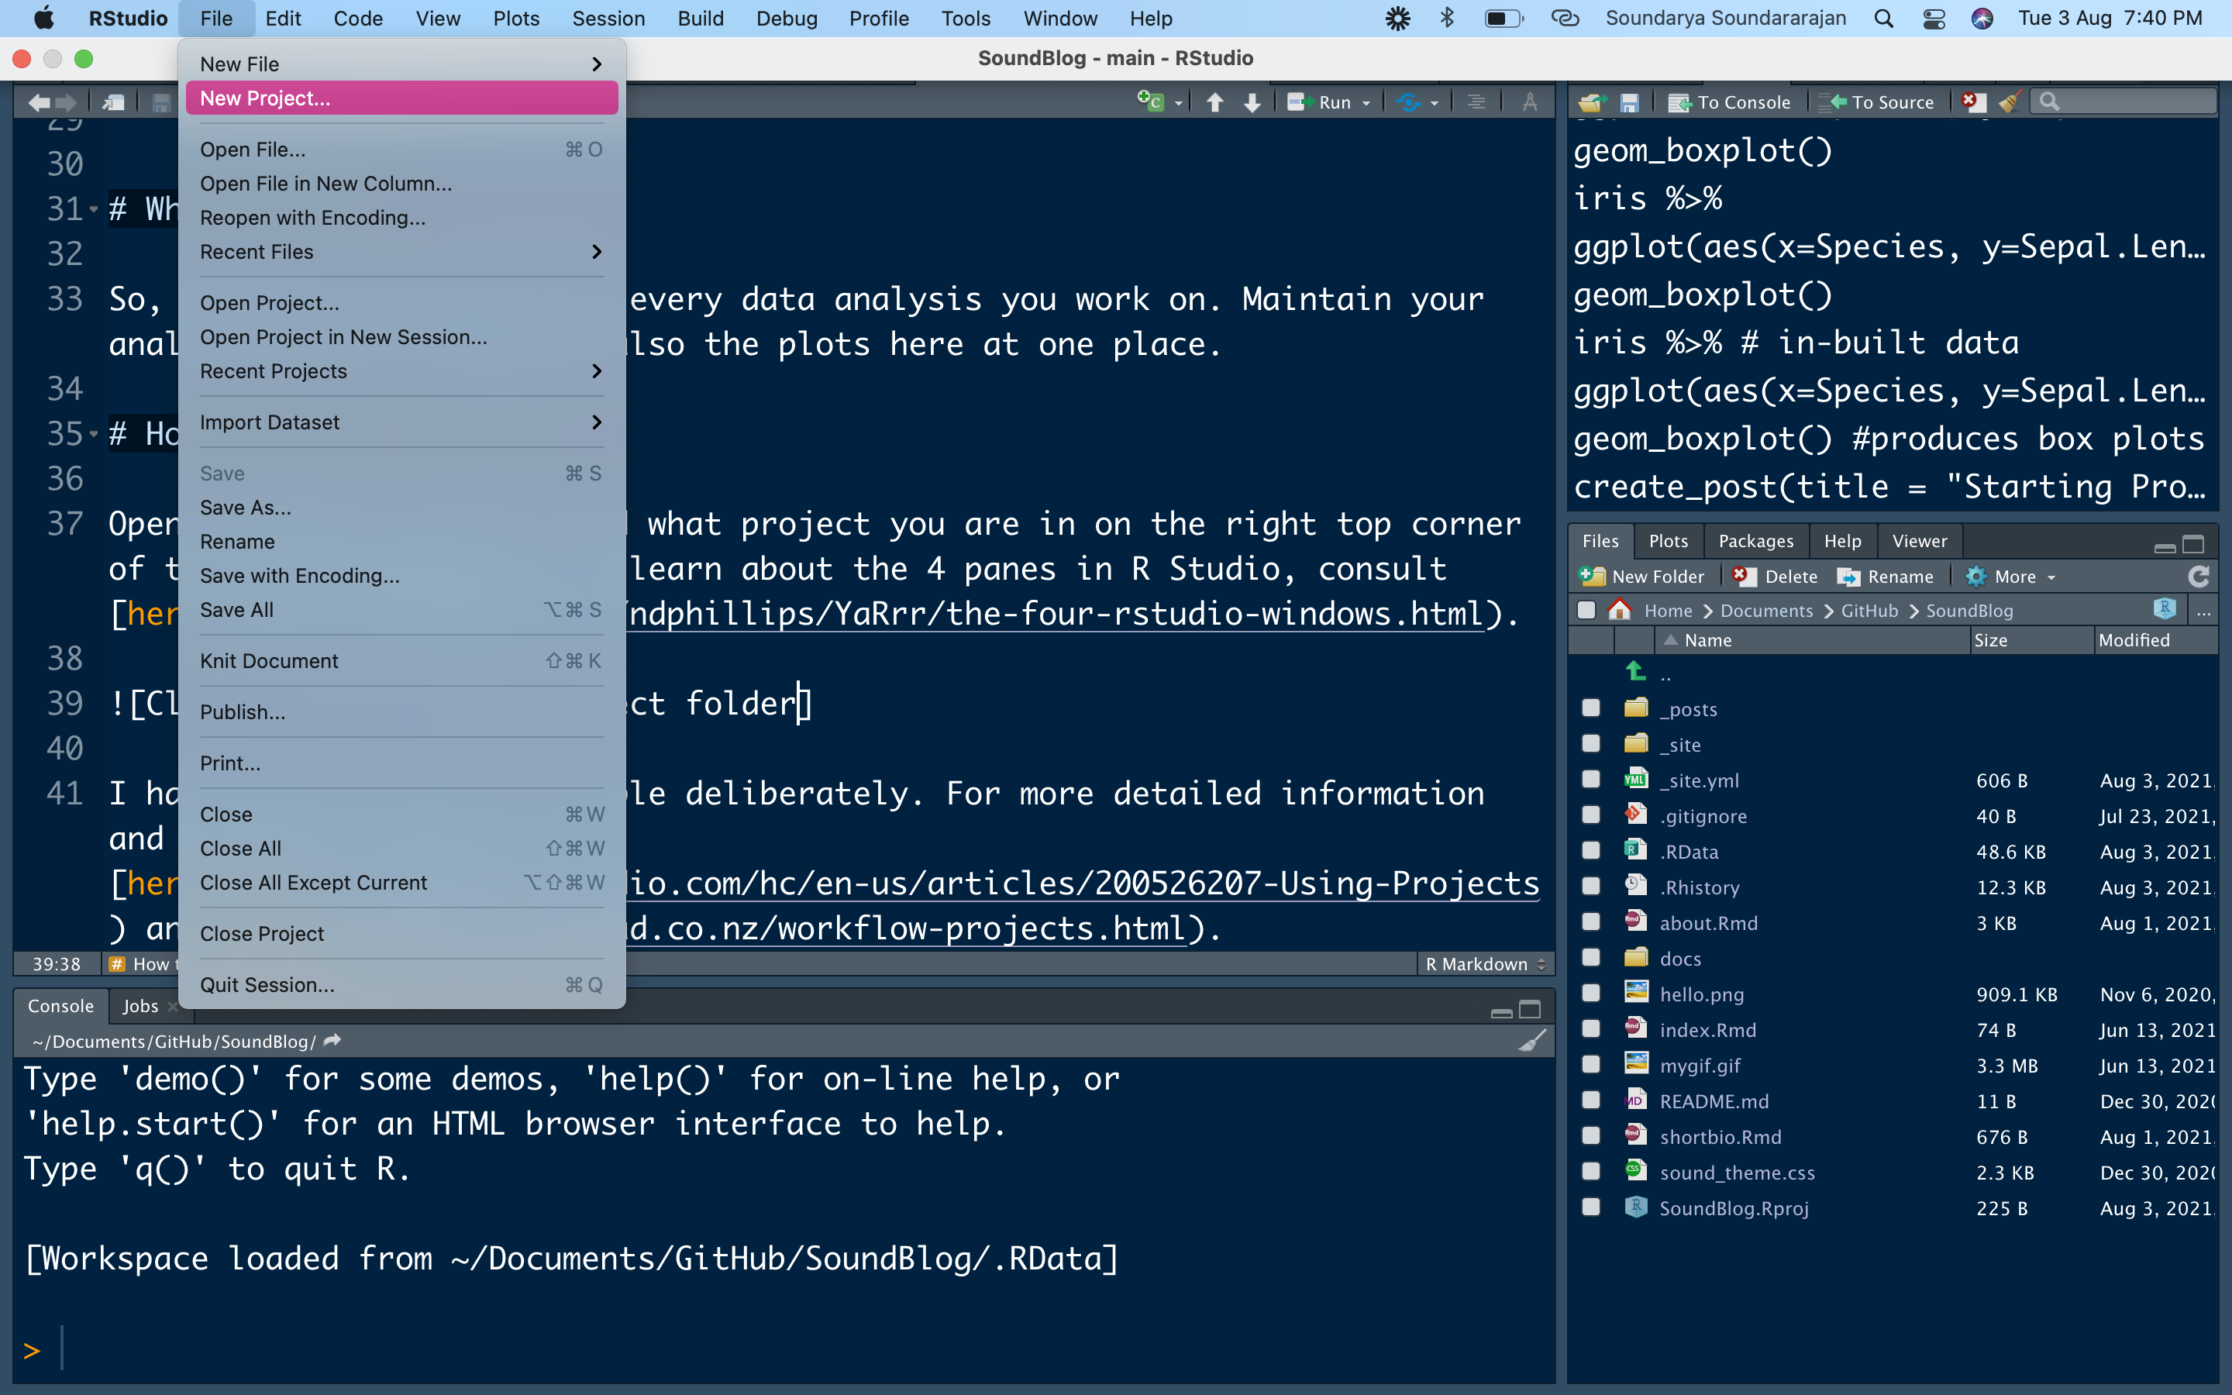2232x1395 pixels.
Task: Open history file icon in History pane
Action: [1593, 102]
